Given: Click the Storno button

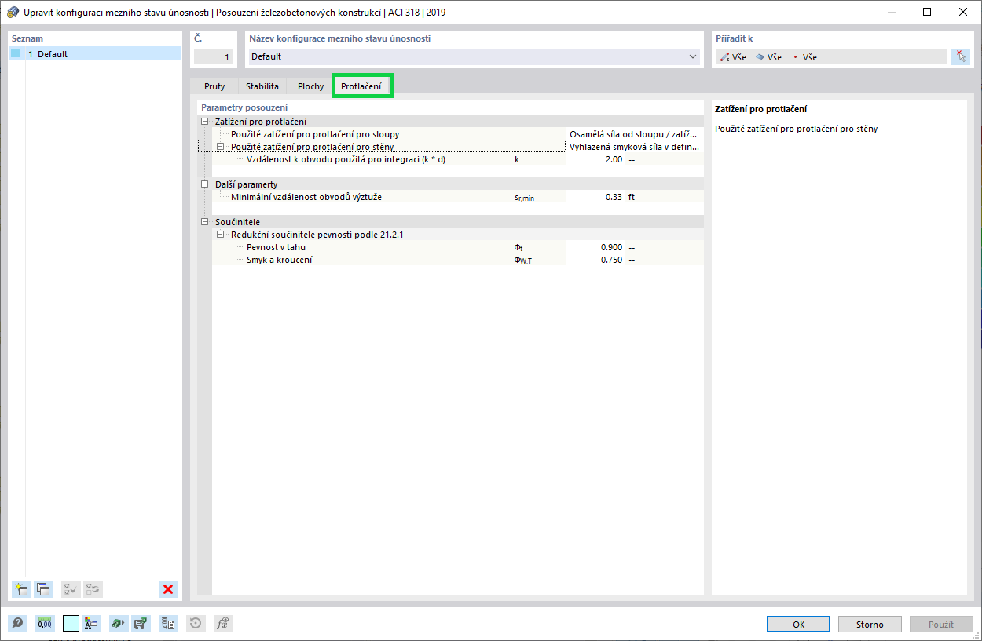Looking at the screenshot, I should pos(870,624).
